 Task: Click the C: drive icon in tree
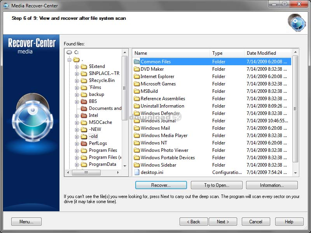click(69, 52)
